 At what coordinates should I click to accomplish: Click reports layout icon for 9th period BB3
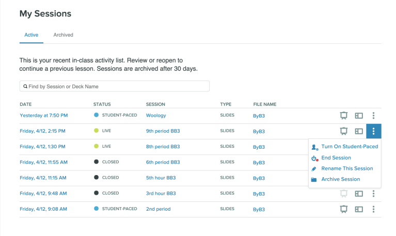click(359, 131)
